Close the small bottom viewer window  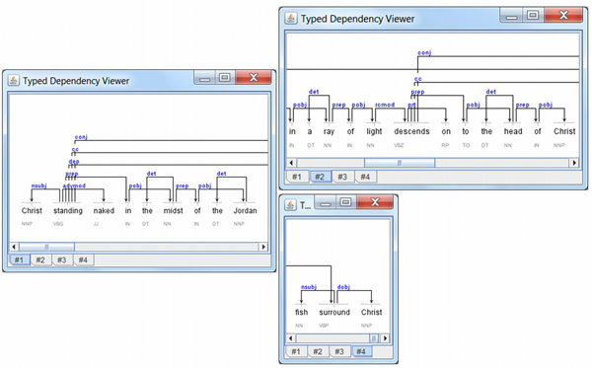[375, 202]
